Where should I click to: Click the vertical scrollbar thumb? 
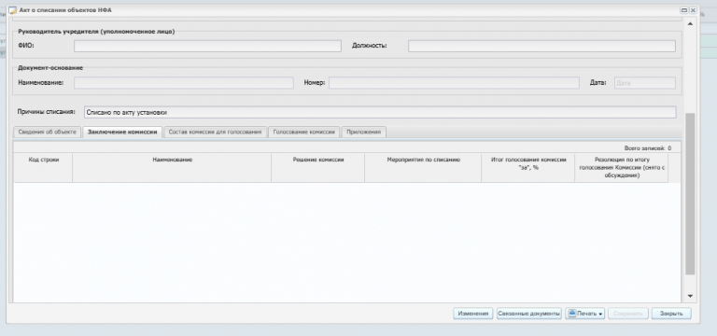pyautogui.click(x=690, y=194)
